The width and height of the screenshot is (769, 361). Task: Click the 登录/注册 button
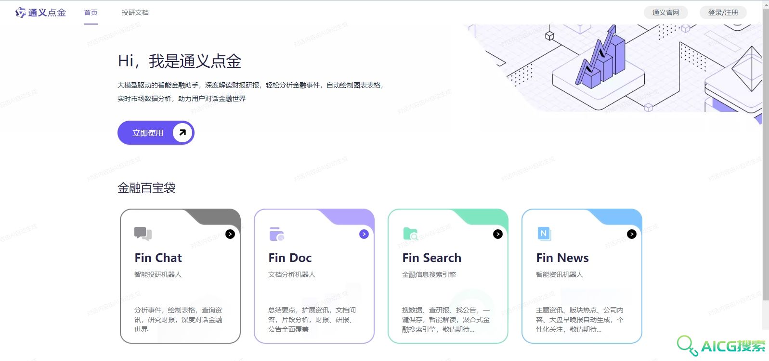pos(723,12)
